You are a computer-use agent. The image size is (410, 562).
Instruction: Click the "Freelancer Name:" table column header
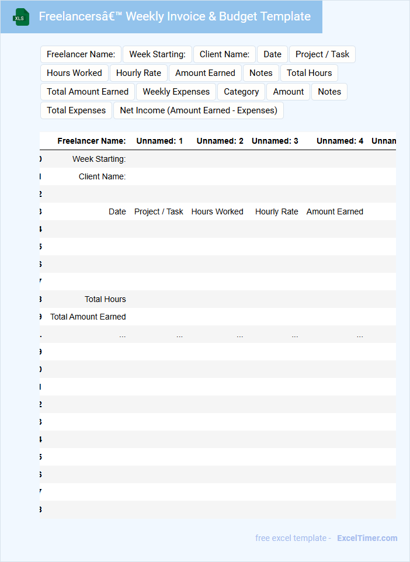pyautogui.click(x=91, y=141)
